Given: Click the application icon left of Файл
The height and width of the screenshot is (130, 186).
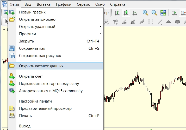Looking at the screenshot, I should pos(5,4).
